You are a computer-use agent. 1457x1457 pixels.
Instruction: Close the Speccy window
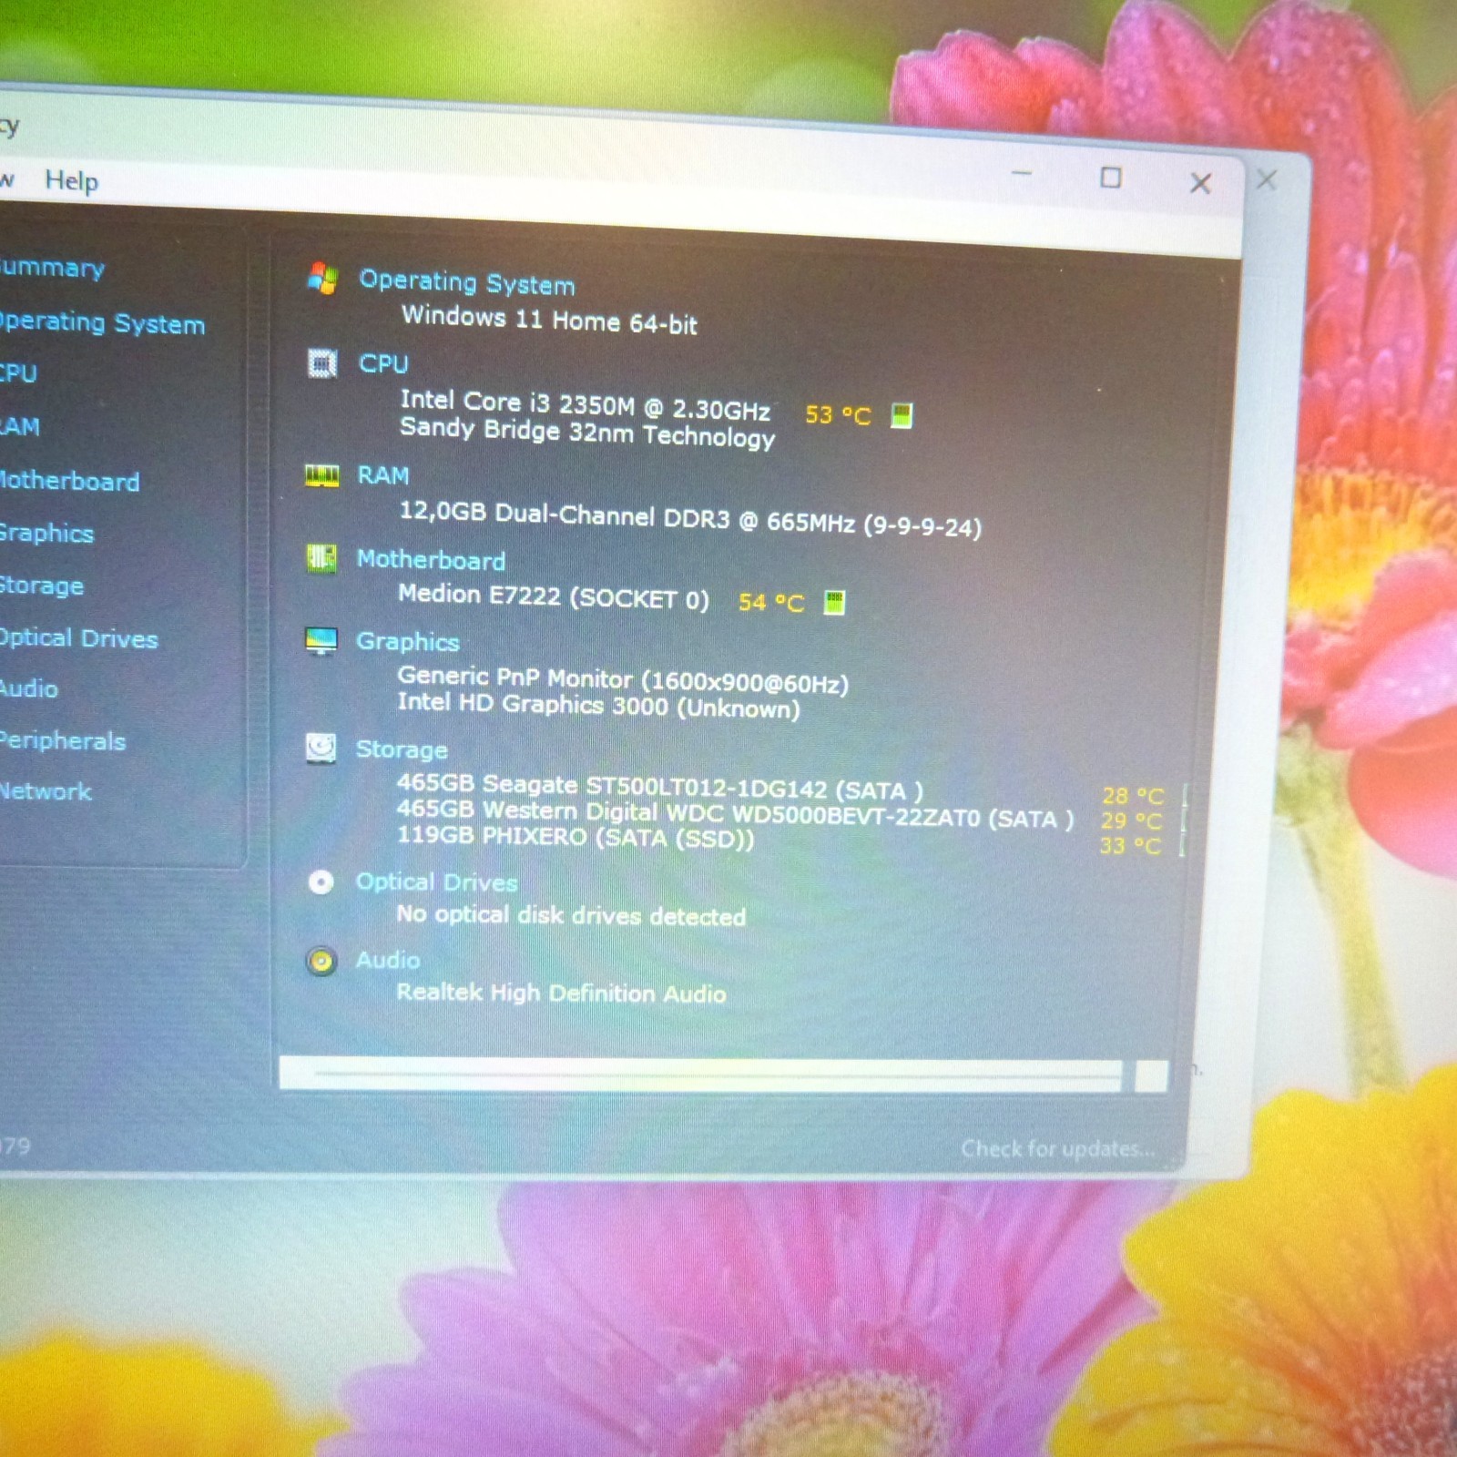(x=1200, y=183)
